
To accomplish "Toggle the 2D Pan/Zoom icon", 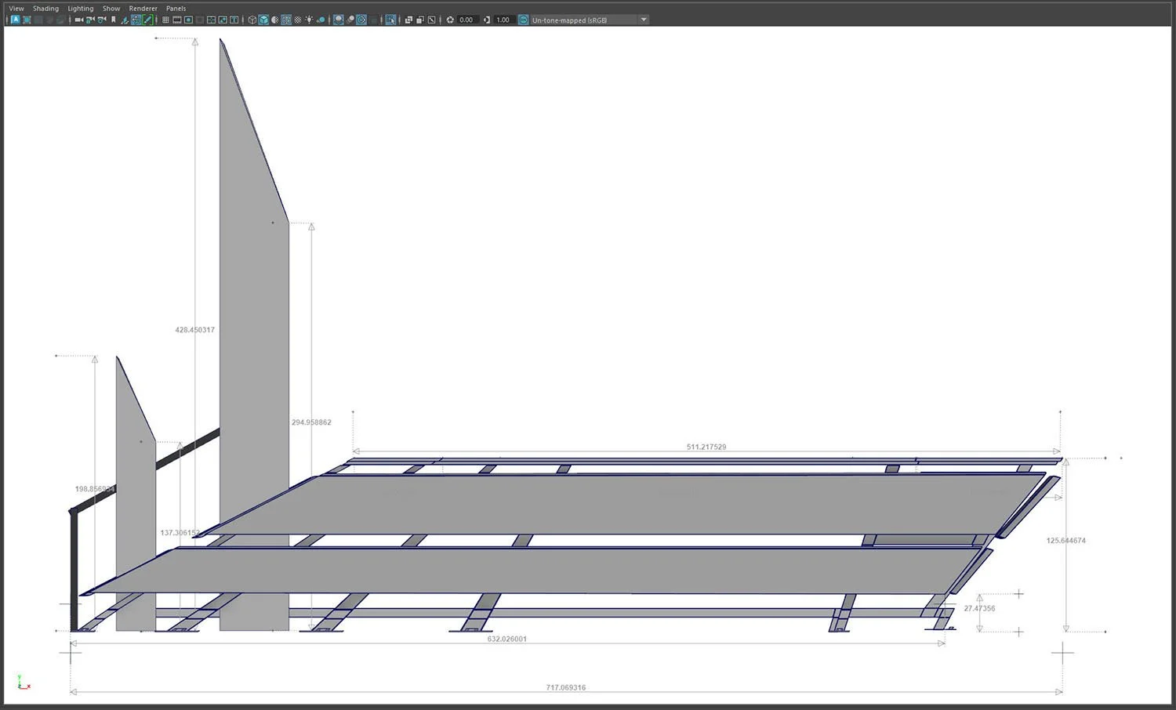I will pos(136,20).
